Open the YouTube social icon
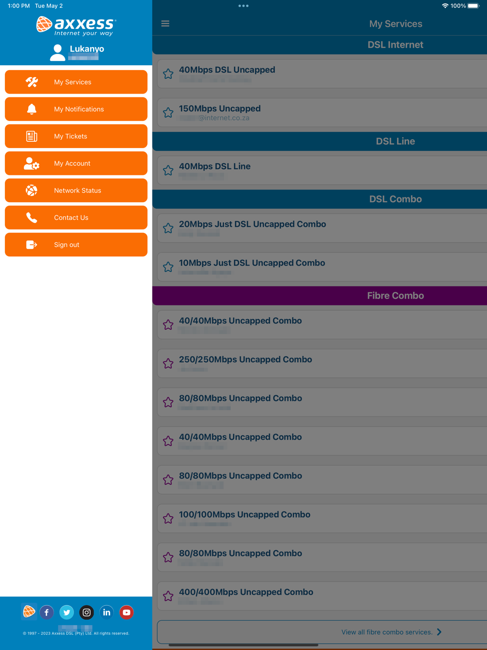 coord(127,612)
